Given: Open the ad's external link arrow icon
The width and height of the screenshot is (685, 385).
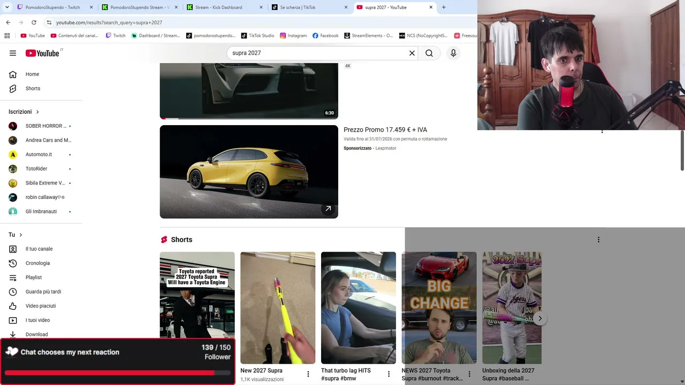Looking at the screenshot, I should (328, 209).
